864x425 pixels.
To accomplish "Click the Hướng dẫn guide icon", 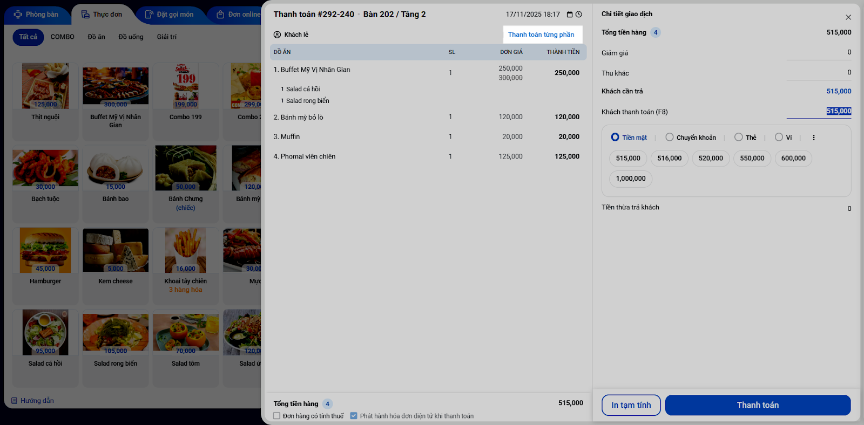I will (x=15, y=401).
